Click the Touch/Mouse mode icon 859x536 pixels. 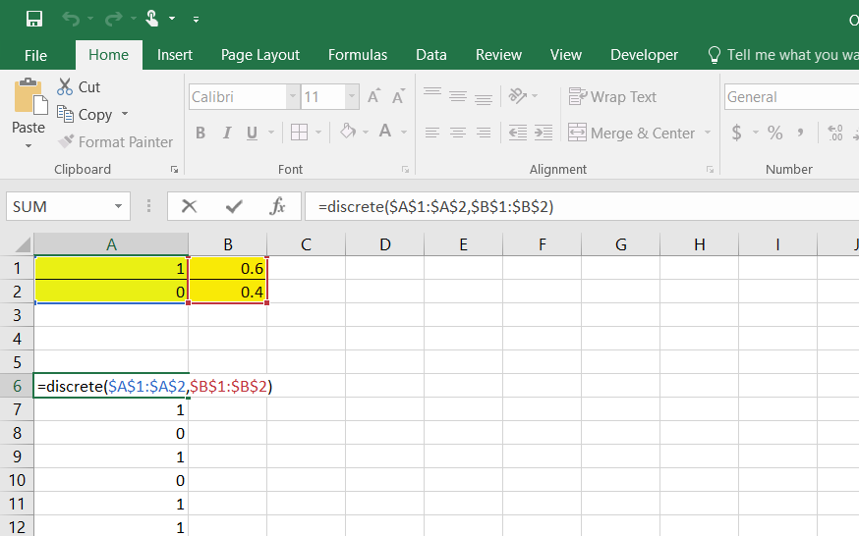[x=152, y=20]
